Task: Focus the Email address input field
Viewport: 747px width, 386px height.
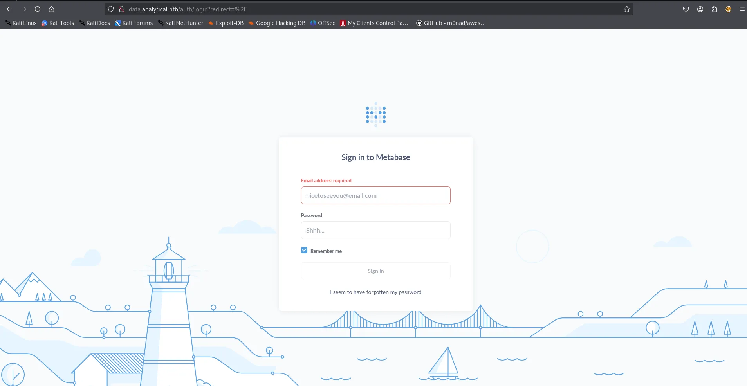Action: (376, 195)
